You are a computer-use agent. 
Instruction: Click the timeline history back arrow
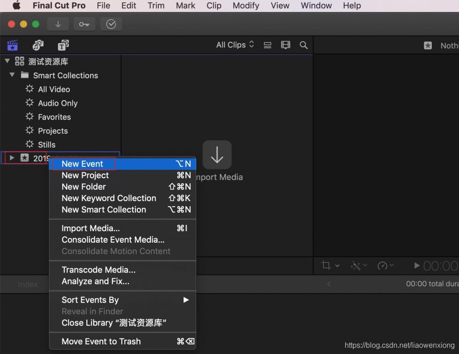click(329, 284)
